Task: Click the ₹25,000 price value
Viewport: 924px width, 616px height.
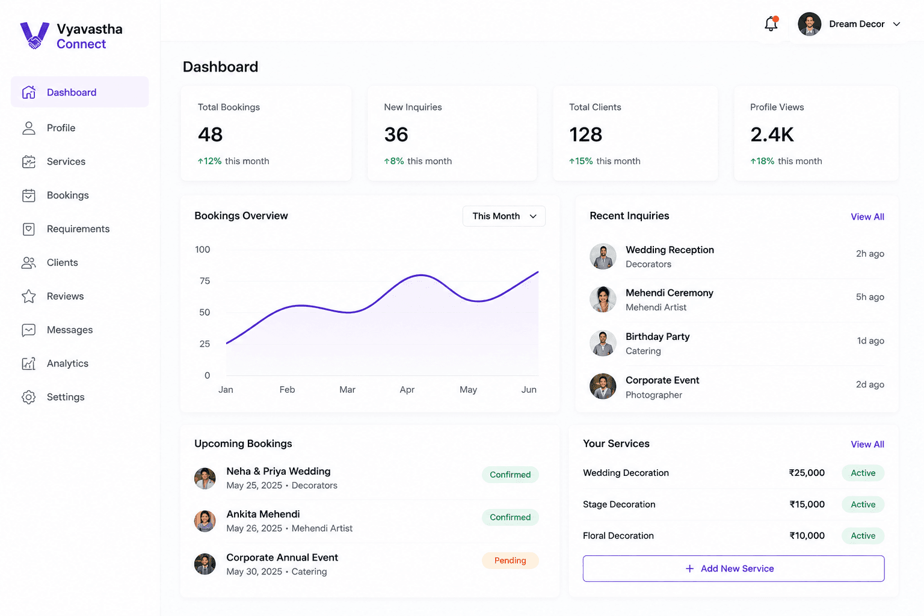Action: pyautogui.click(x=807, y=473)
